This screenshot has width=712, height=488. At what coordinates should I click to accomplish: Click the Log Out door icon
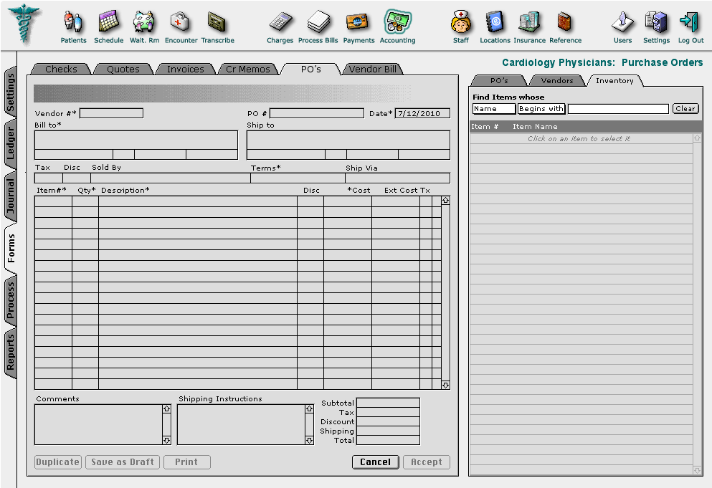(690, 21)
